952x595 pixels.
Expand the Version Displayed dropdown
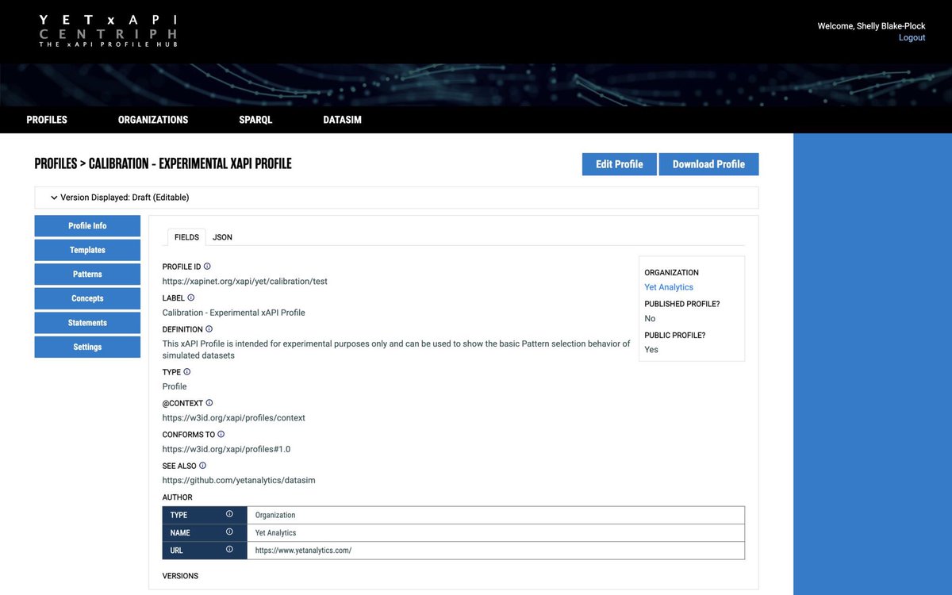(397, 198)
